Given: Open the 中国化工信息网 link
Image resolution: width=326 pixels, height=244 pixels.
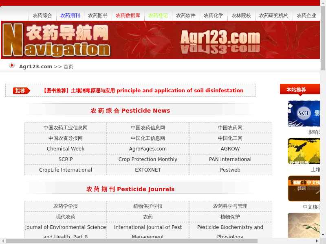Looking at the screenshot, I should [x=148, y=138].
